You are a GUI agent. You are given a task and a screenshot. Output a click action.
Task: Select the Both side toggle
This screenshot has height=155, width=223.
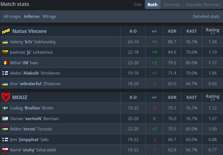(x=152, y=5)
